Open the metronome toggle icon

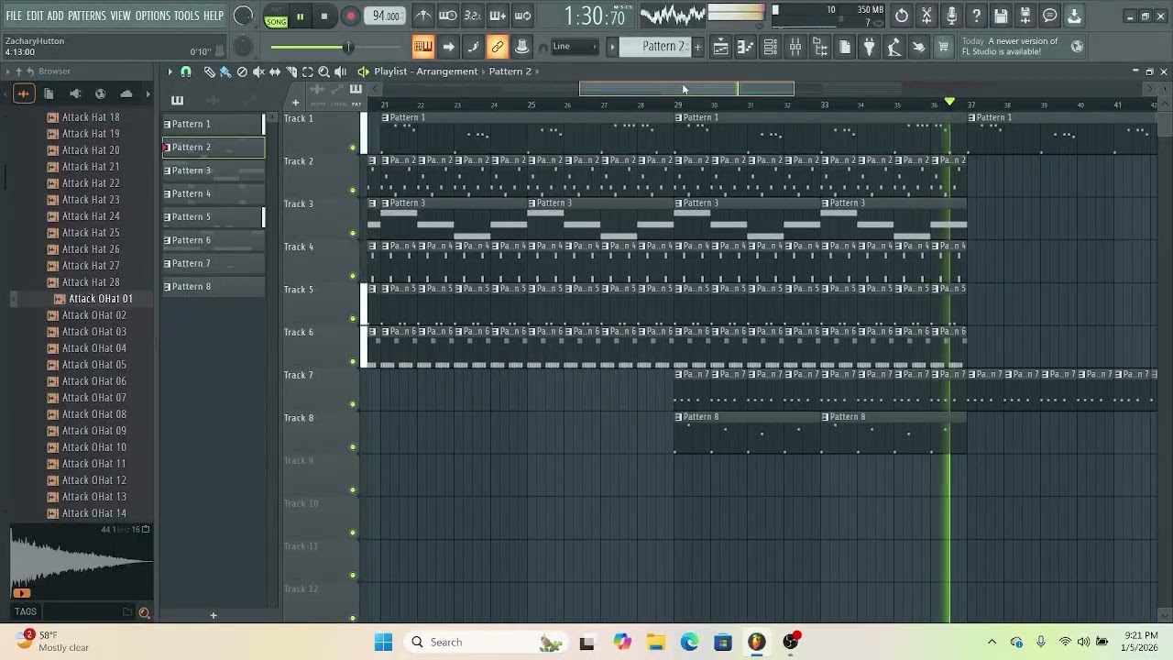pyautogui.click(x=422, y=16)
